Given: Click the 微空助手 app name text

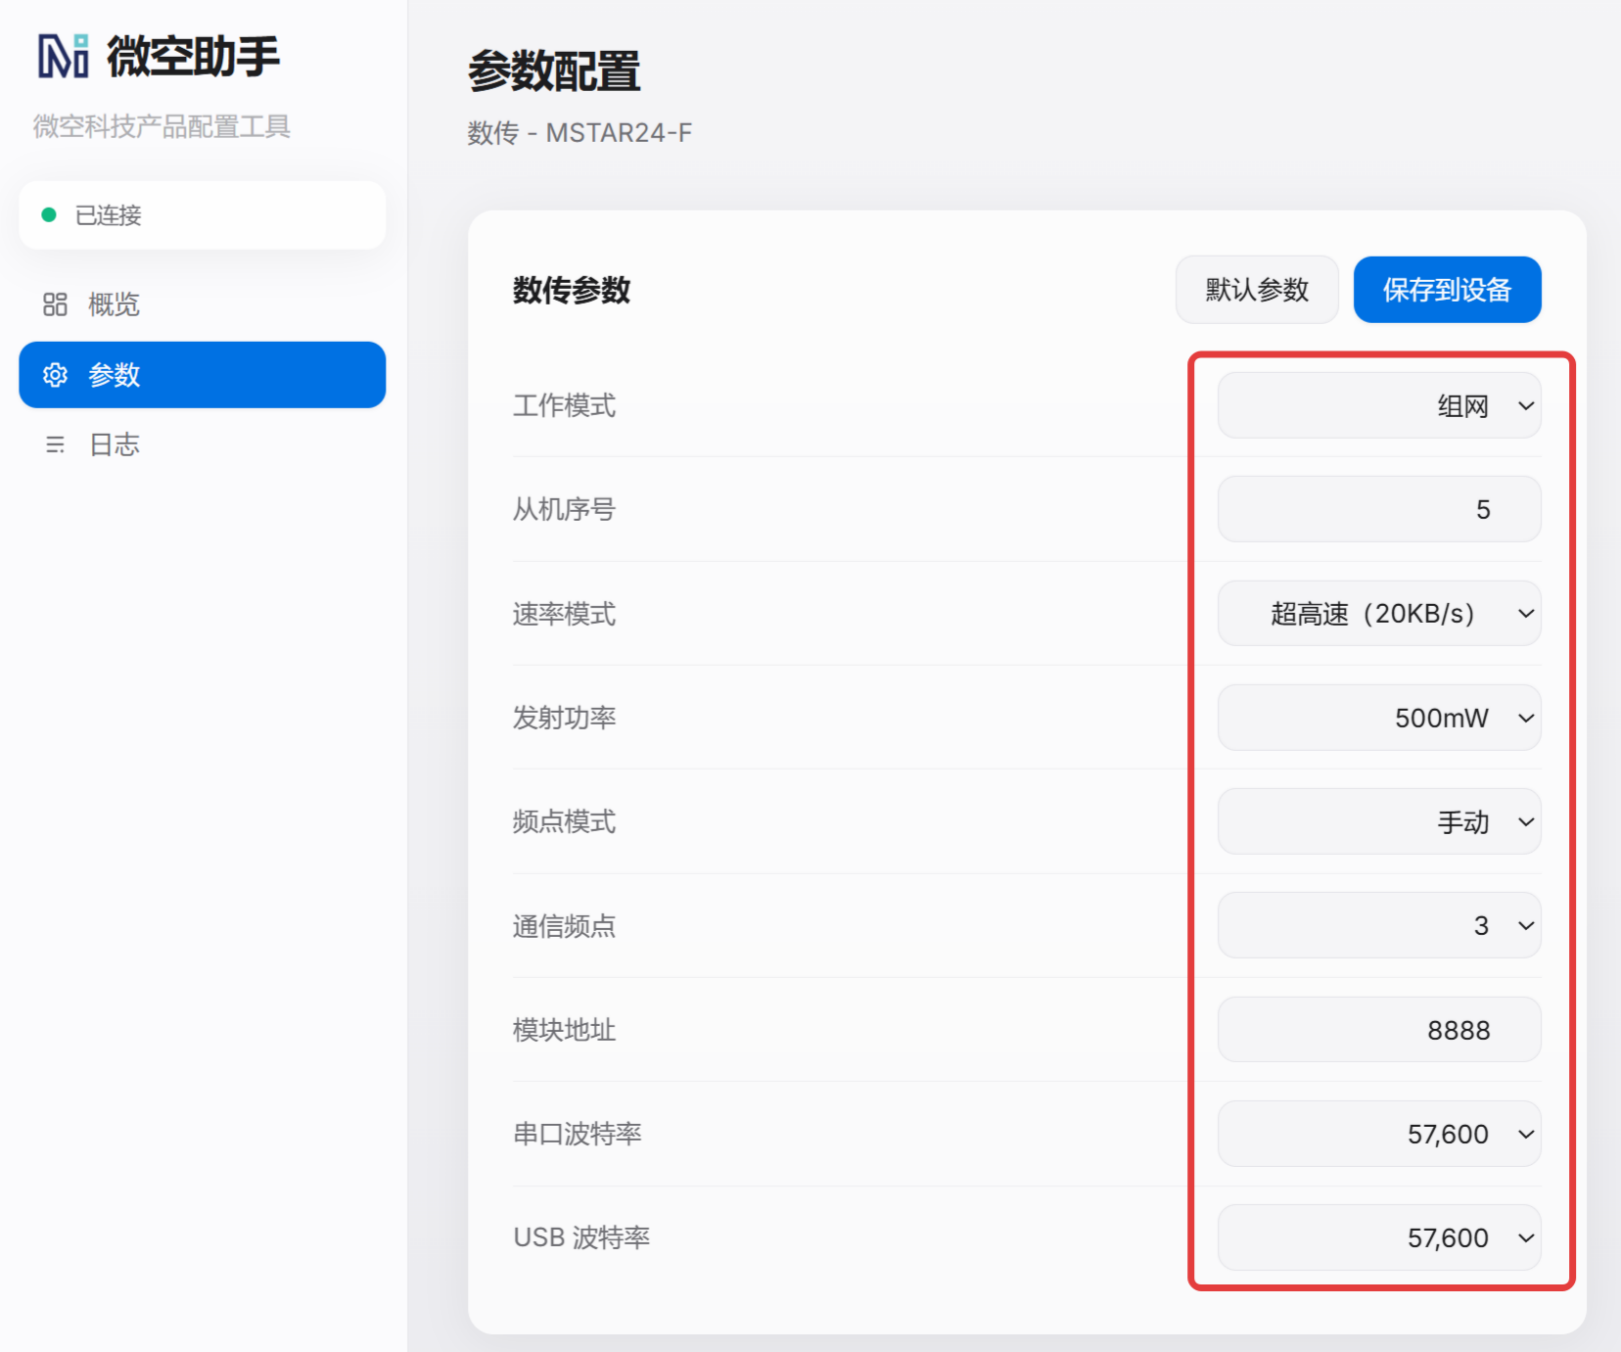Looking at the screenshot, I should 194,56.
